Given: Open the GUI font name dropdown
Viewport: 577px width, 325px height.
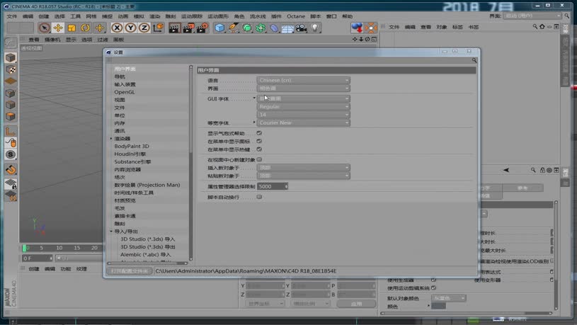Looking at the screenshot, I should click(x=303, y=98).
